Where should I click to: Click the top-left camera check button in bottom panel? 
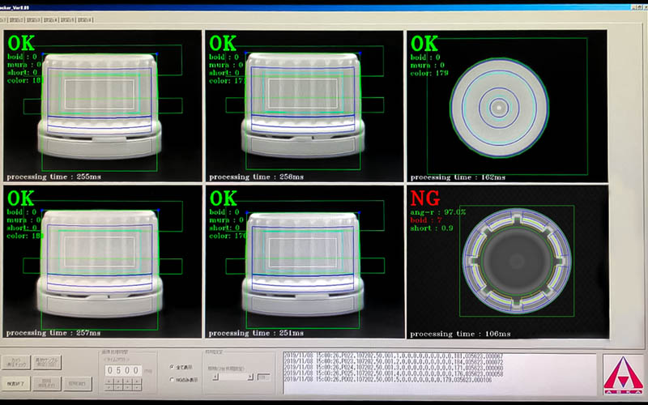click(x=17, y=362)
